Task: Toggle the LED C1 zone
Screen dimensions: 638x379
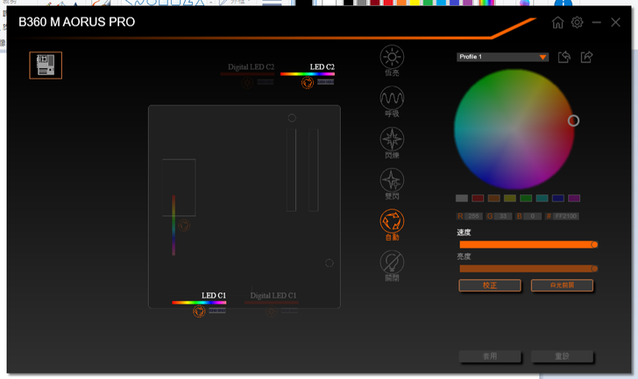Action: coord(200,311)
